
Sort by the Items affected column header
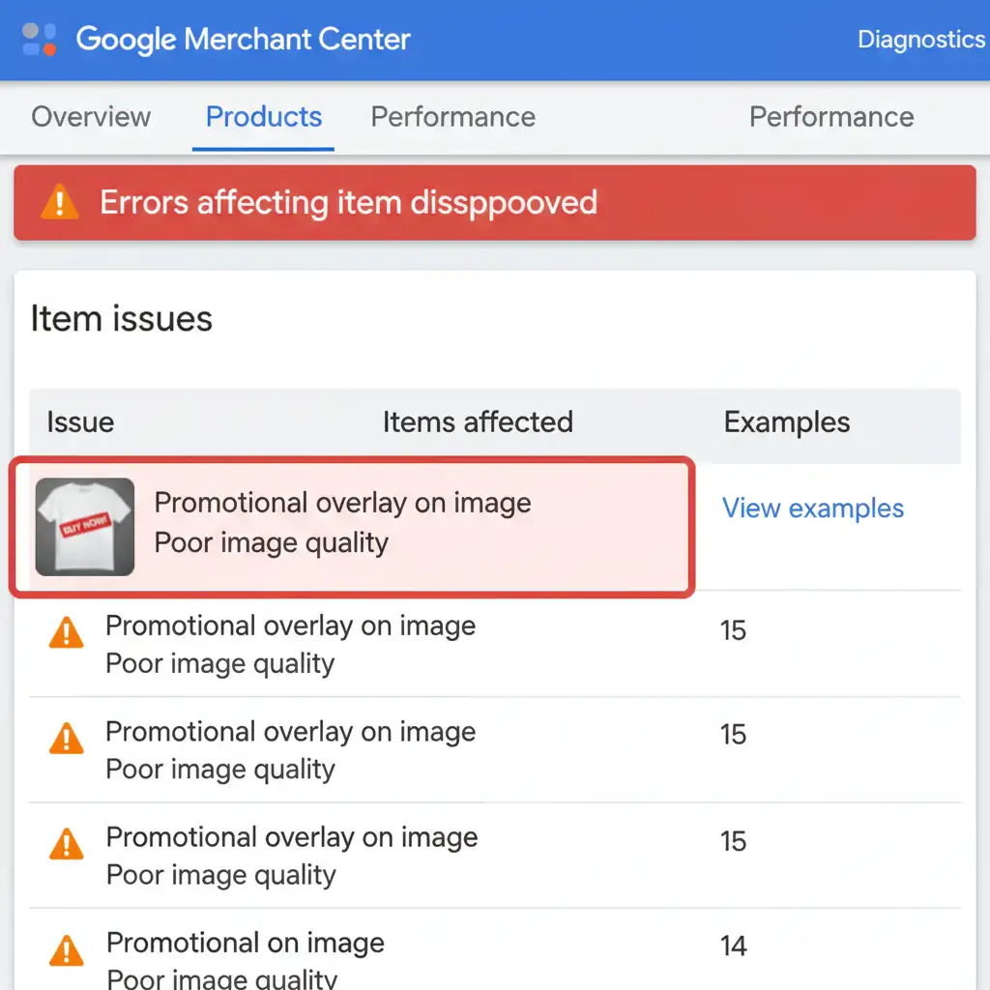coord(478,422)
